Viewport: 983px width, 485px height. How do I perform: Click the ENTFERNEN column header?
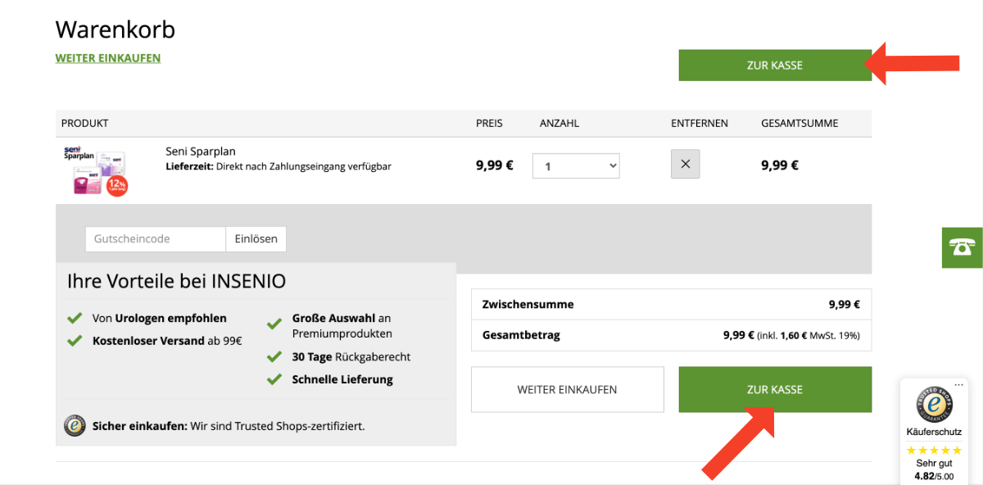[x=700, y=124]
